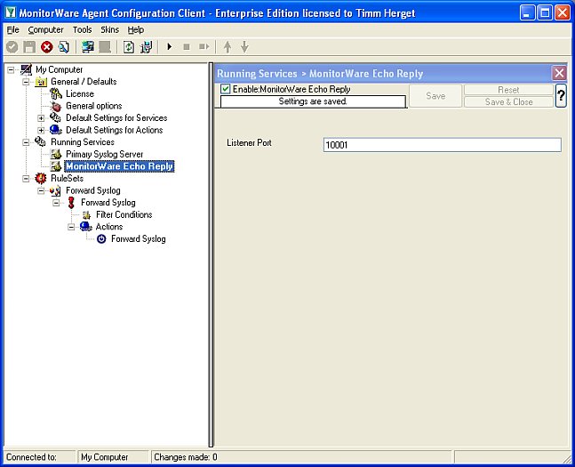Screen dimensions: 575x467
Task: Select License in the tree
Action: point(80,94)
